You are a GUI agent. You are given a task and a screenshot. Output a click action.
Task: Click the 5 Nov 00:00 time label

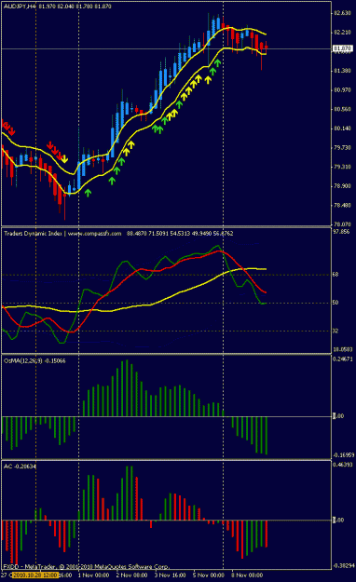[209, 575]
